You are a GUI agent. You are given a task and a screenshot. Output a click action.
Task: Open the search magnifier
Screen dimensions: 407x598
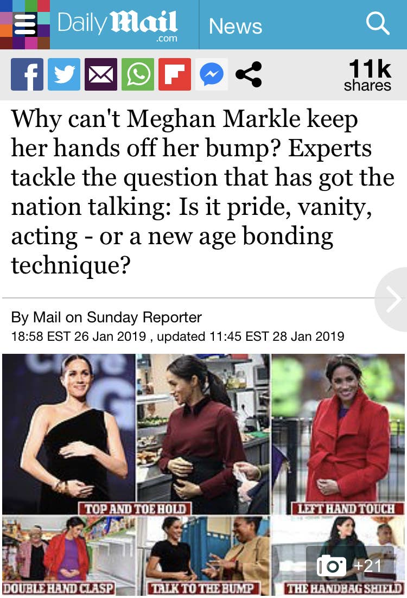378,24
